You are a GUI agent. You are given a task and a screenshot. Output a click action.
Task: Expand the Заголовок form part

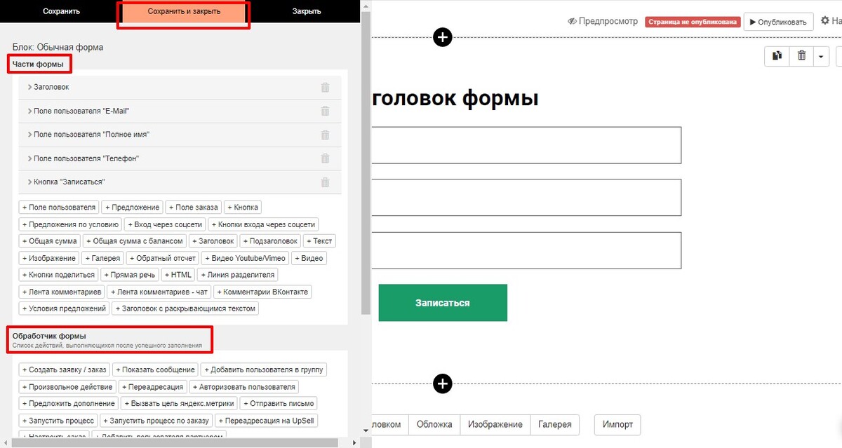(x=180, y=88)
